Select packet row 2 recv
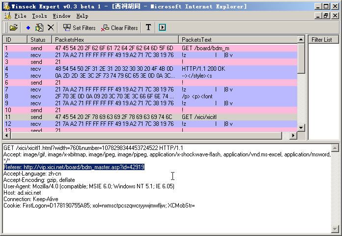Viewport: 342px width, 236px height. (x=150, y=55)
